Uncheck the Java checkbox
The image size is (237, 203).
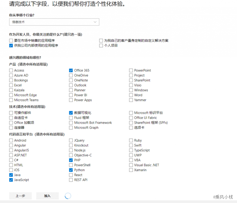11,175
